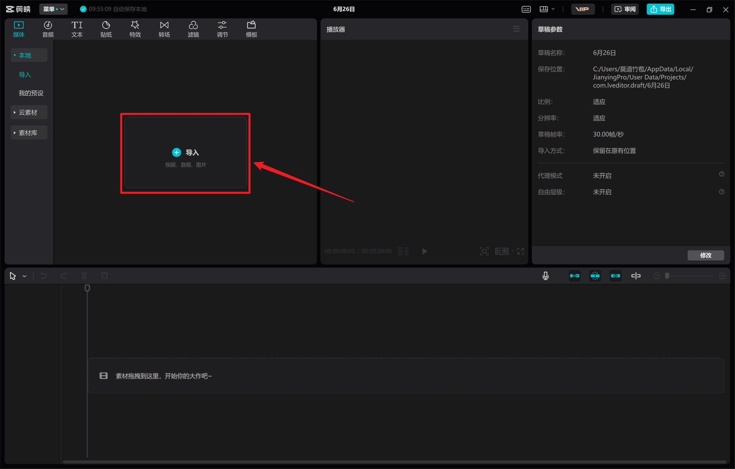Screen dimensions: 735x469
Task: Expand the layout dropdown arrow
Action: [553, 9]
